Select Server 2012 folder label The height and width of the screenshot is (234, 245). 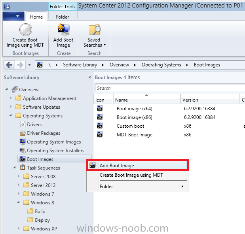click(43, 185)
